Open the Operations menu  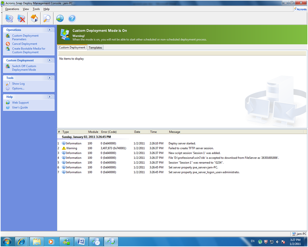click(x=12, y=9)
